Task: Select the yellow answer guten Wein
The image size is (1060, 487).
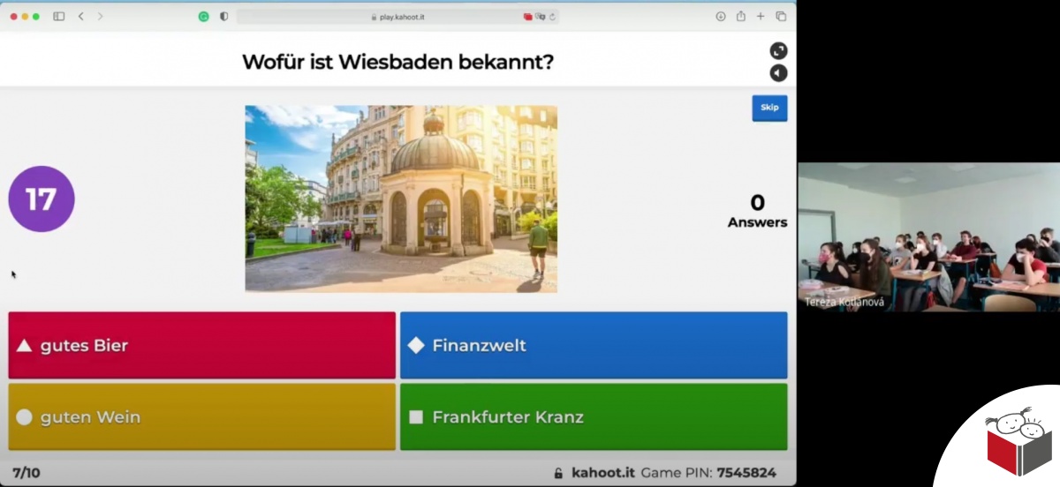Action: [202, 416]
